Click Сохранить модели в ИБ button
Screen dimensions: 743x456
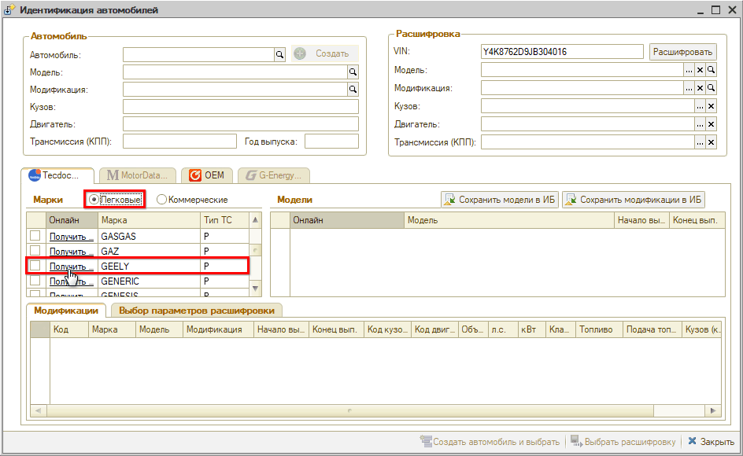(x=499, y=200)
